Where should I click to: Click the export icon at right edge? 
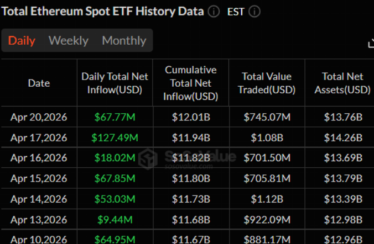pyautogui.click(x=371, y=44)
